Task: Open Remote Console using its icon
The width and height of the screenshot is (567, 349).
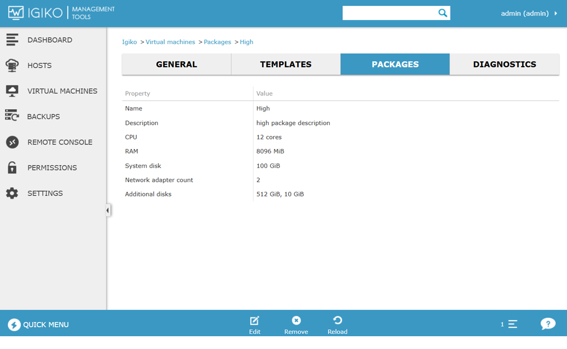Action: pos(12,142)
